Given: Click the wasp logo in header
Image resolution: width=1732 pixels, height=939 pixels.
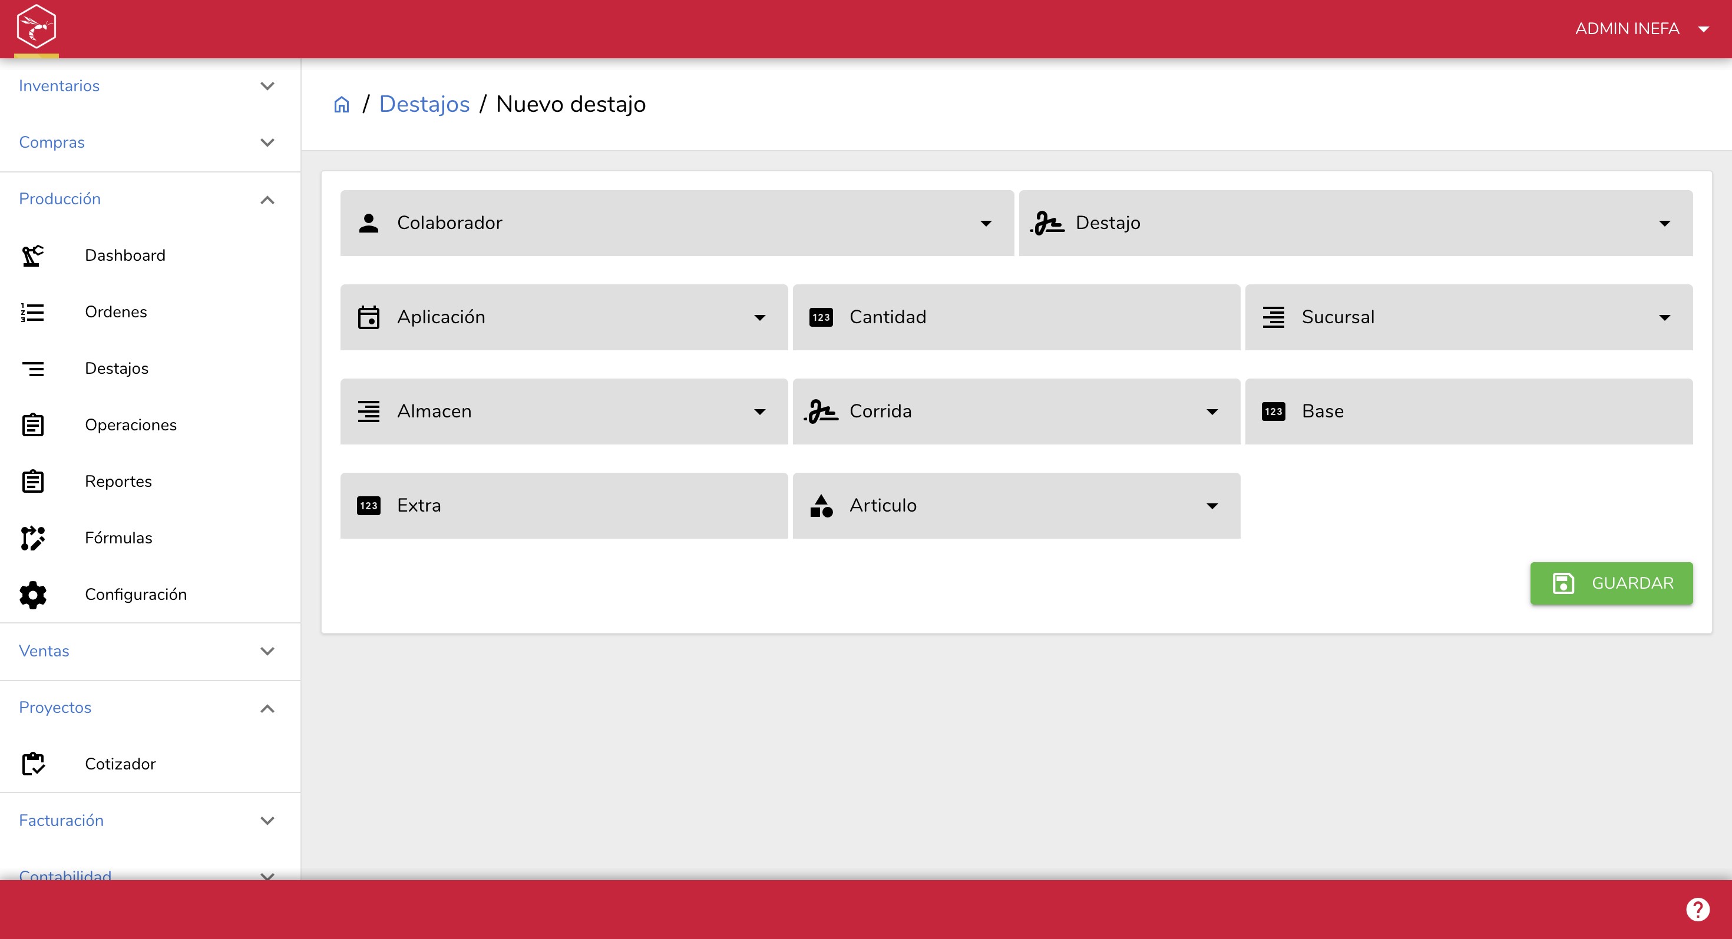Looking at the screenshot, I should (x=37, y=27).
